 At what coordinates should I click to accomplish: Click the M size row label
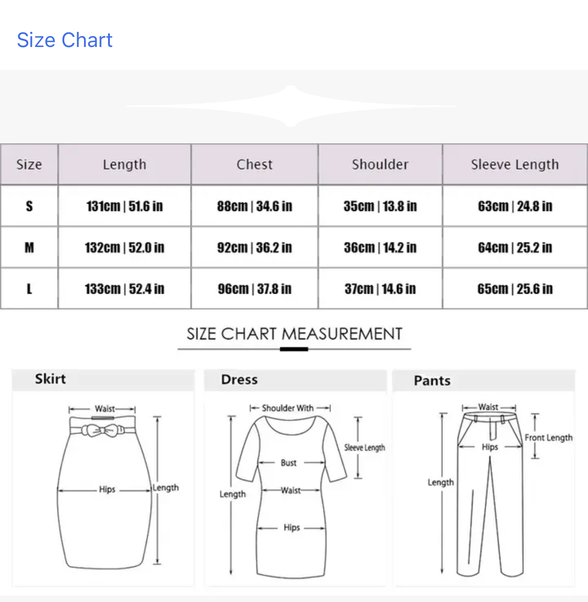[29, 247]
